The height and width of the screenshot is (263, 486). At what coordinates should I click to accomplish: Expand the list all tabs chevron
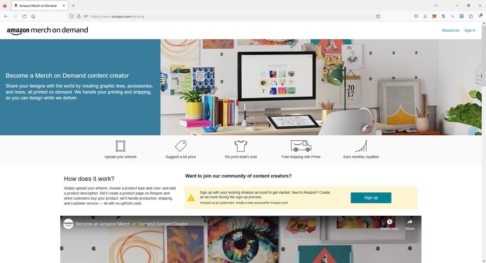(x=436, y=5)
